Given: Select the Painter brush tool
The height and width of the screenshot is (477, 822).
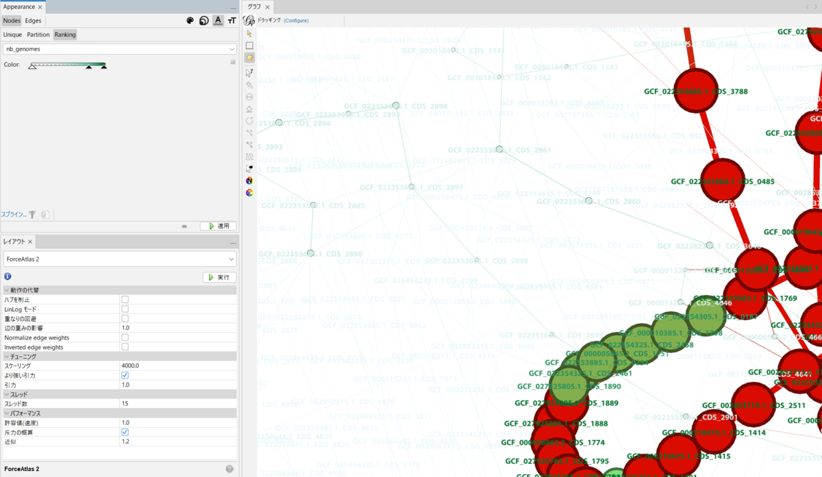Looking at the screenshot, I should point(249,85).
